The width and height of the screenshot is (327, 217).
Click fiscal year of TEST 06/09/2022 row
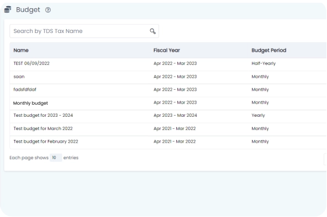175,63
